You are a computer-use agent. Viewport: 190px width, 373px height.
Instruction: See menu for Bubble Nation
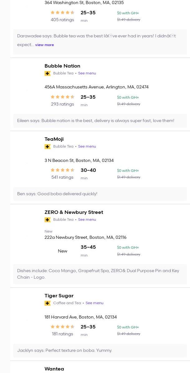point(87,73)
